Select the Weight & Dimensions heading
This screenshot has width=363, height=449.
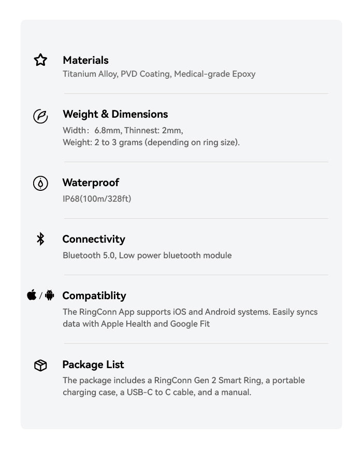115,114
